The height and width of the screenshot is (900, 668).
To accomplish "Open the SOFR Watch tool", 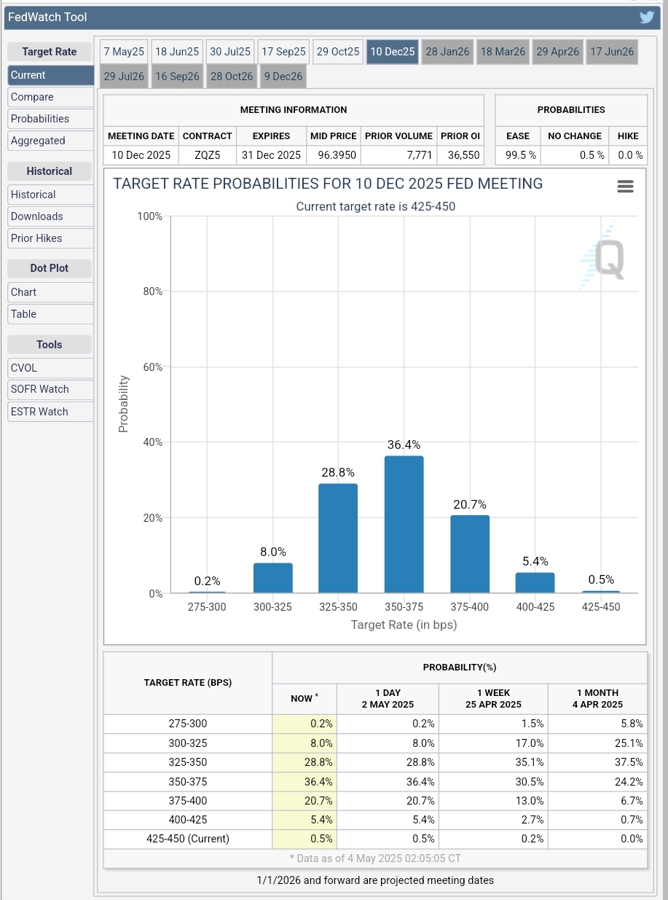I will (51, 389).
